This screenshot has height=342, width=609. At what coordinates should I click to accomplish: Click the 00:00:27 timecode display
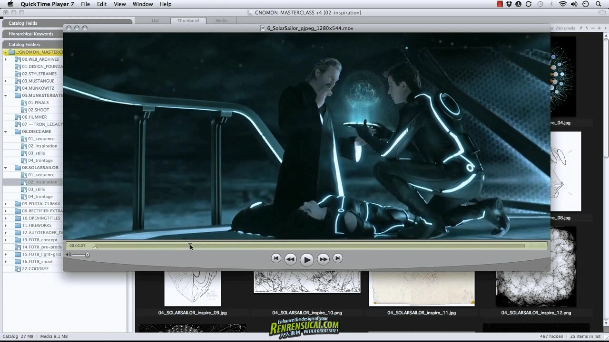[78, 246]
